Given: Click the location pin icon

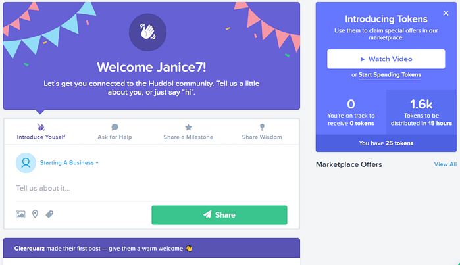Looking at the screenshot, I should coord(35,214).
